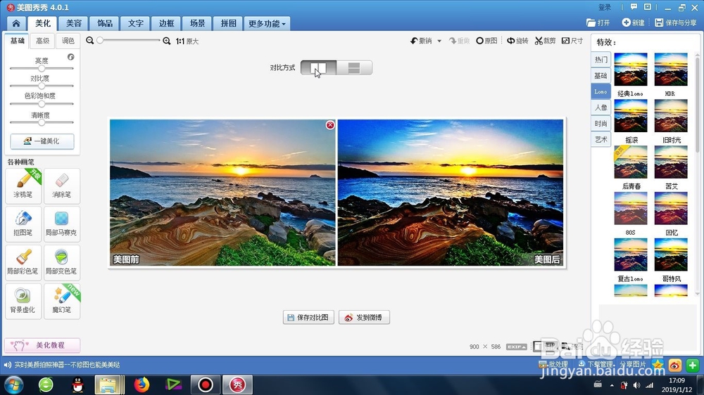Viewport: 704px width, 395px height.
Task: Open 下载管理 download manager
Action: click(x=596, y=364)
